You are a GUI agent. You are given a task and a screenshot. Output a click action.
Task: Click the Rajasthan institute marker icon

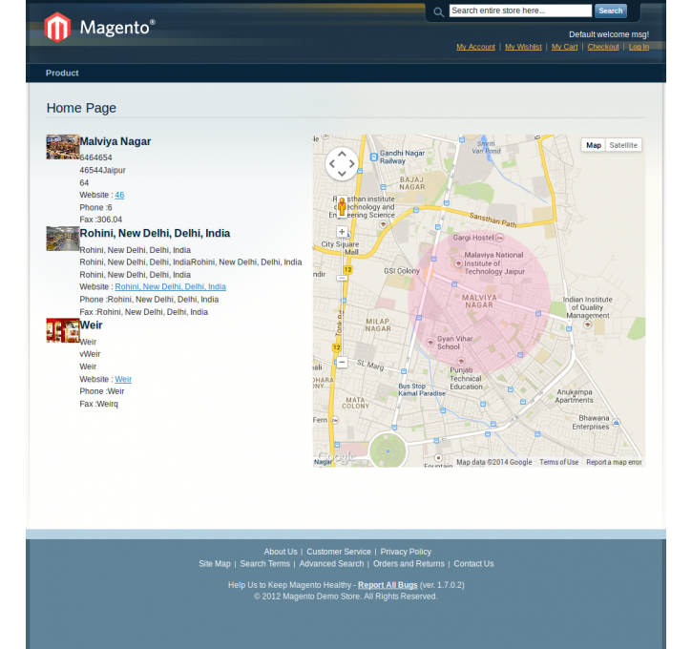click(x=383, y=224)
